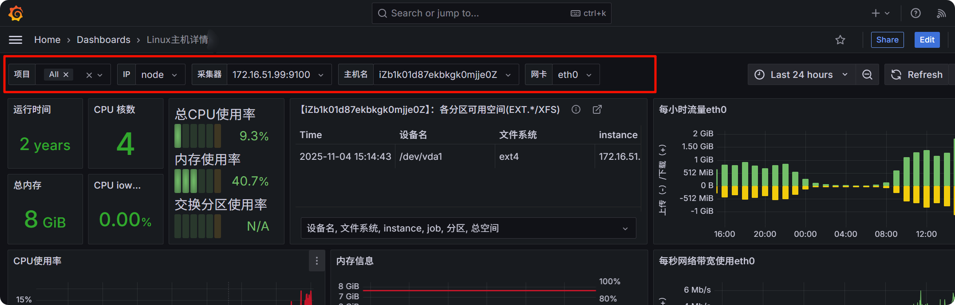Star this dashboard as favorite
Viewport: 955px width, 305px height.
(840, 40)
